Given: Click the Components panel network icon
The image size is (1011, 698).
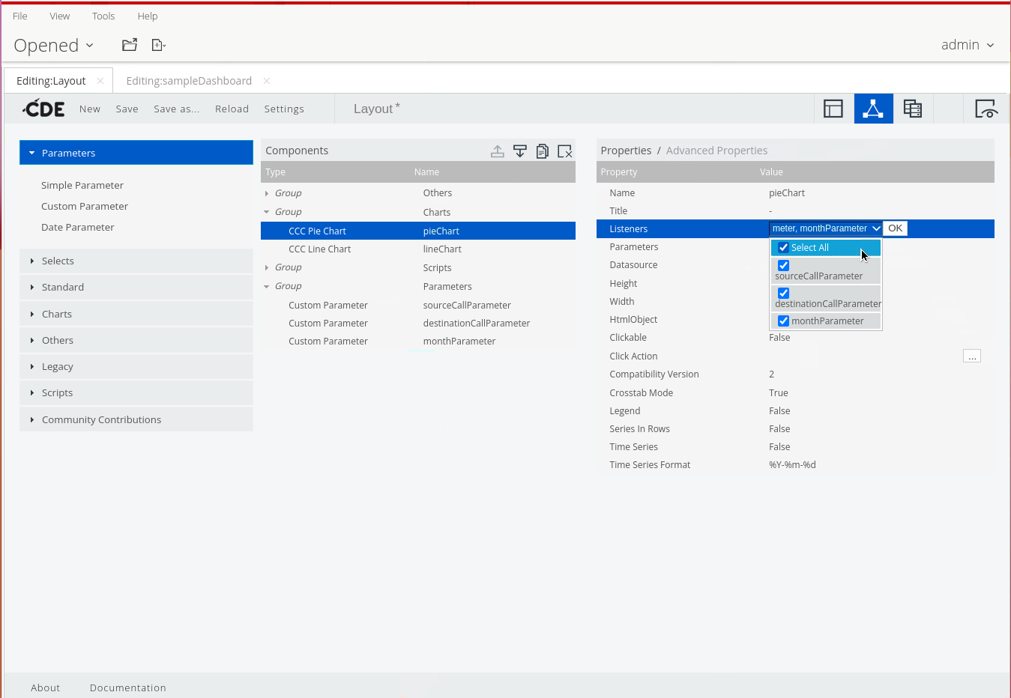Looking at the screenshot, I should click(x=873, y=109).
